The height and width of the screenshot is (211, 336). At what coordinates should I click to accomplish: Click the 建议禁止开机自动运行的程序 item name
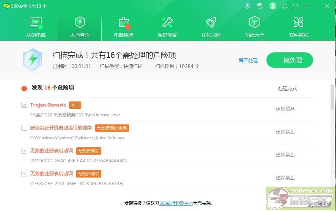(x=61, y=128)
